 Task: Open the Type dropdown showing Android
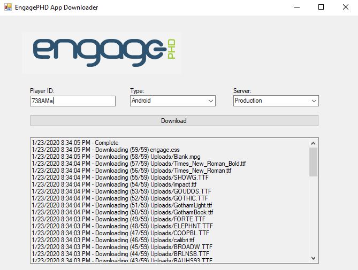[172, 101]
